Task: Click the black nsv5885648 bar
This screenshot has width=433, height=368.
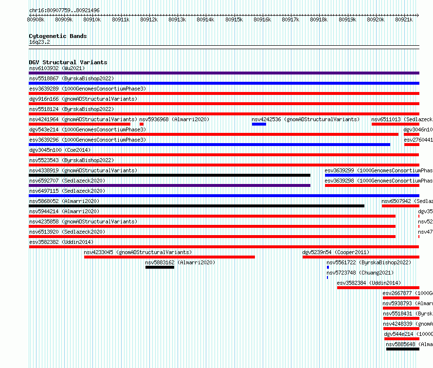Action: coord(403,349)
